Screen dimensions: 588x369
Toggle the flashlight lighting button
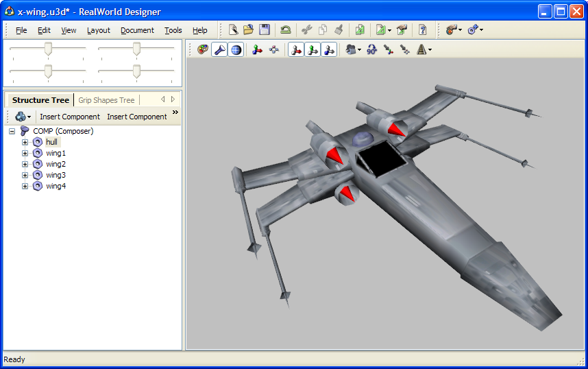[219, 49]
